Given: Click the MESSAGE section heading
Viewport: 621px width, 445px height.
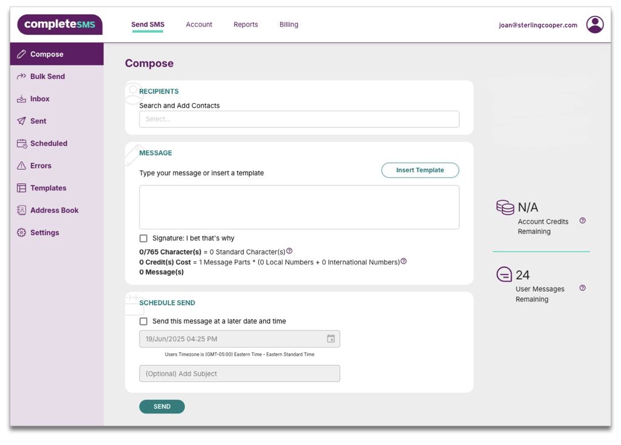Looking at the screenshot, I should tap(156, 153).
